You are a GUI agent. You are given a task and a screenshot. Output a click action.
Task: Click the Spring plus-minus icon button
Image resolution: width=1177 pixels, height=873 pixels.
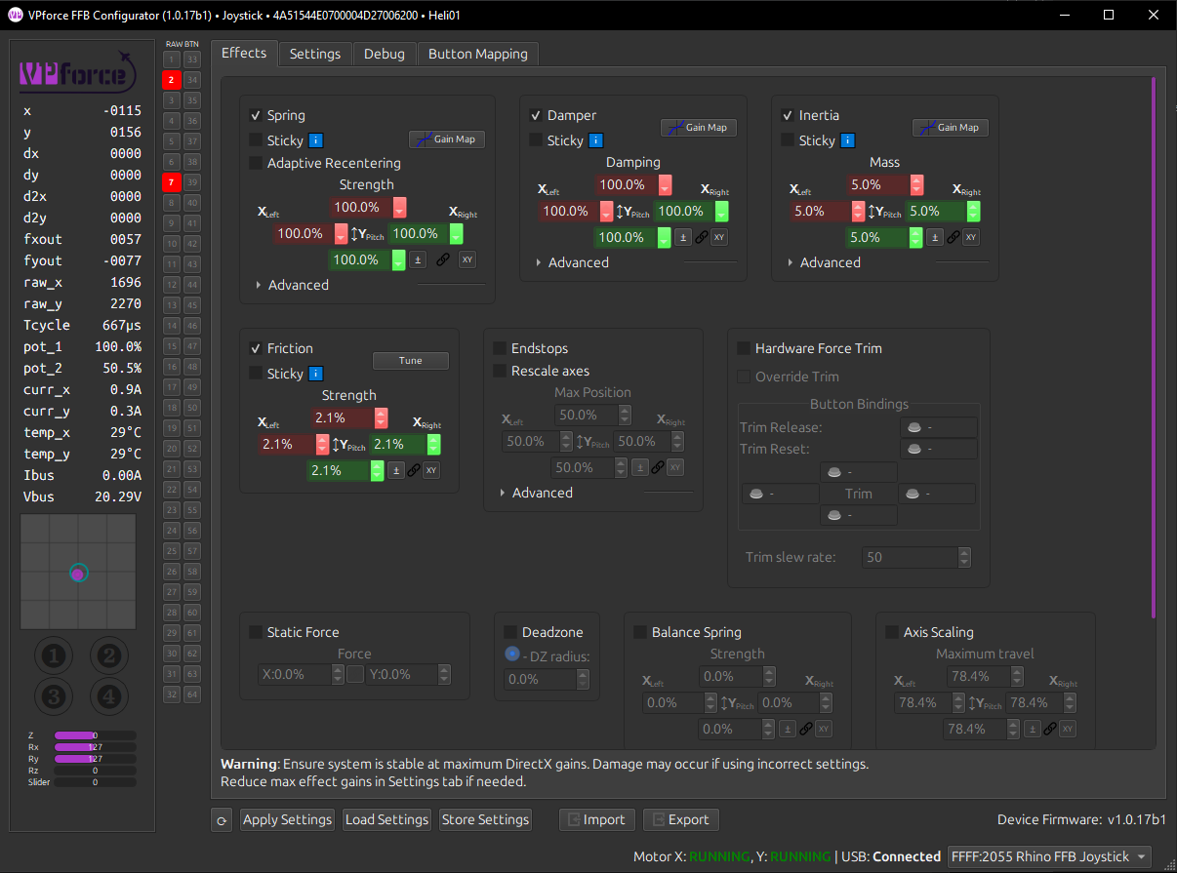[417, 259]
